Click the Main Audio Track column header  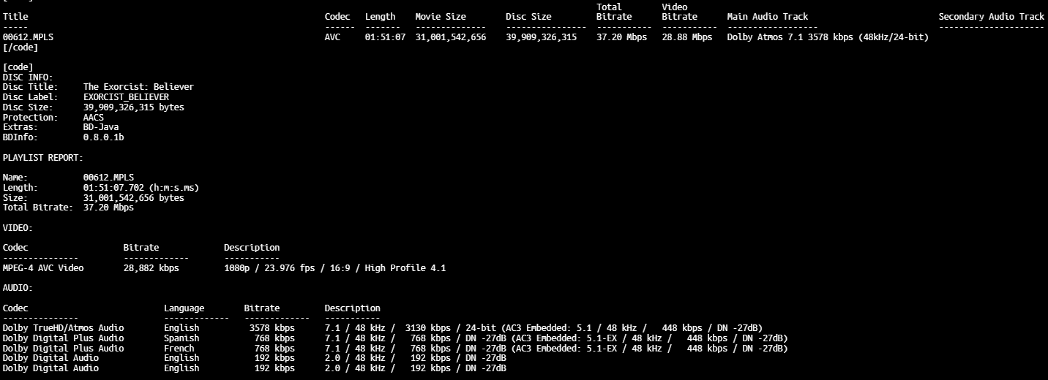(x=767, y=17)
